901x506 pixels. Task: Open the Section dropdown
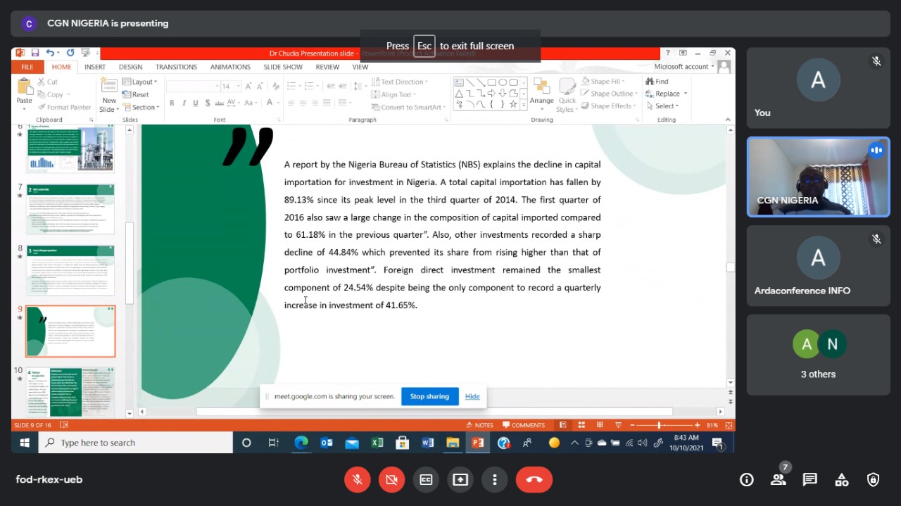[x=141, y=107]
